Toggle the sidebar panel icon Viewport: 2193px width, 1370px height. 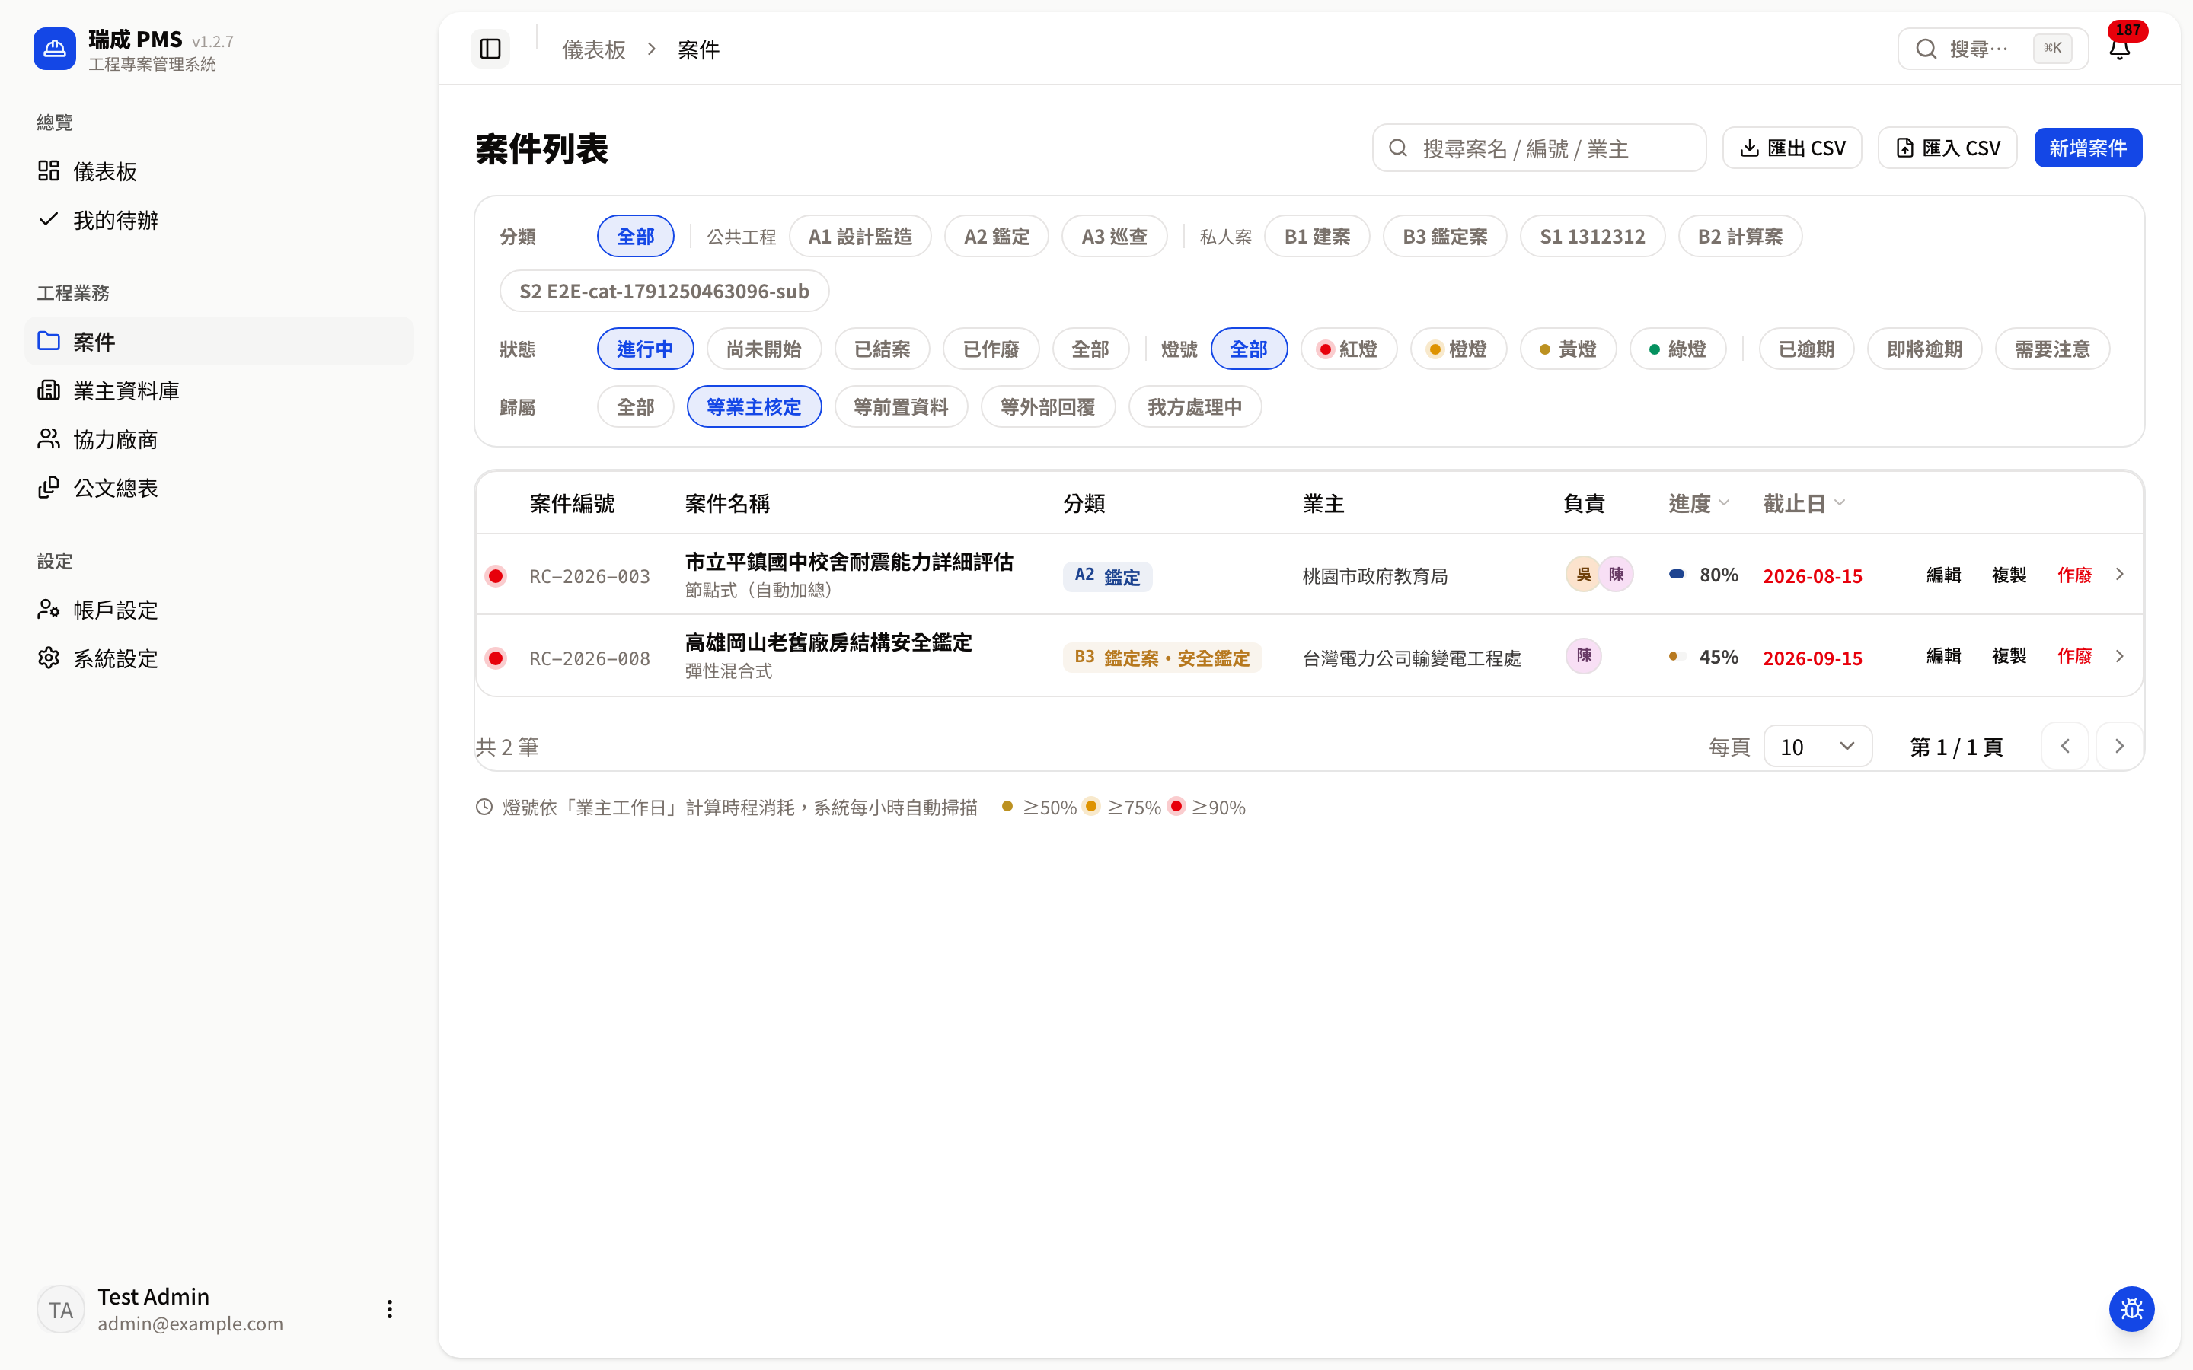490,49
